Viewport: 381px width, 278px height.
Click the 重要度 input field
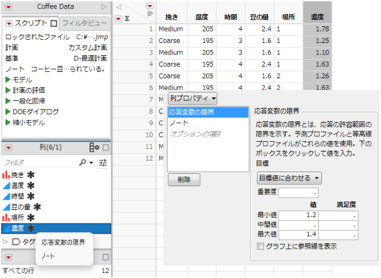(x=298, y=193)
